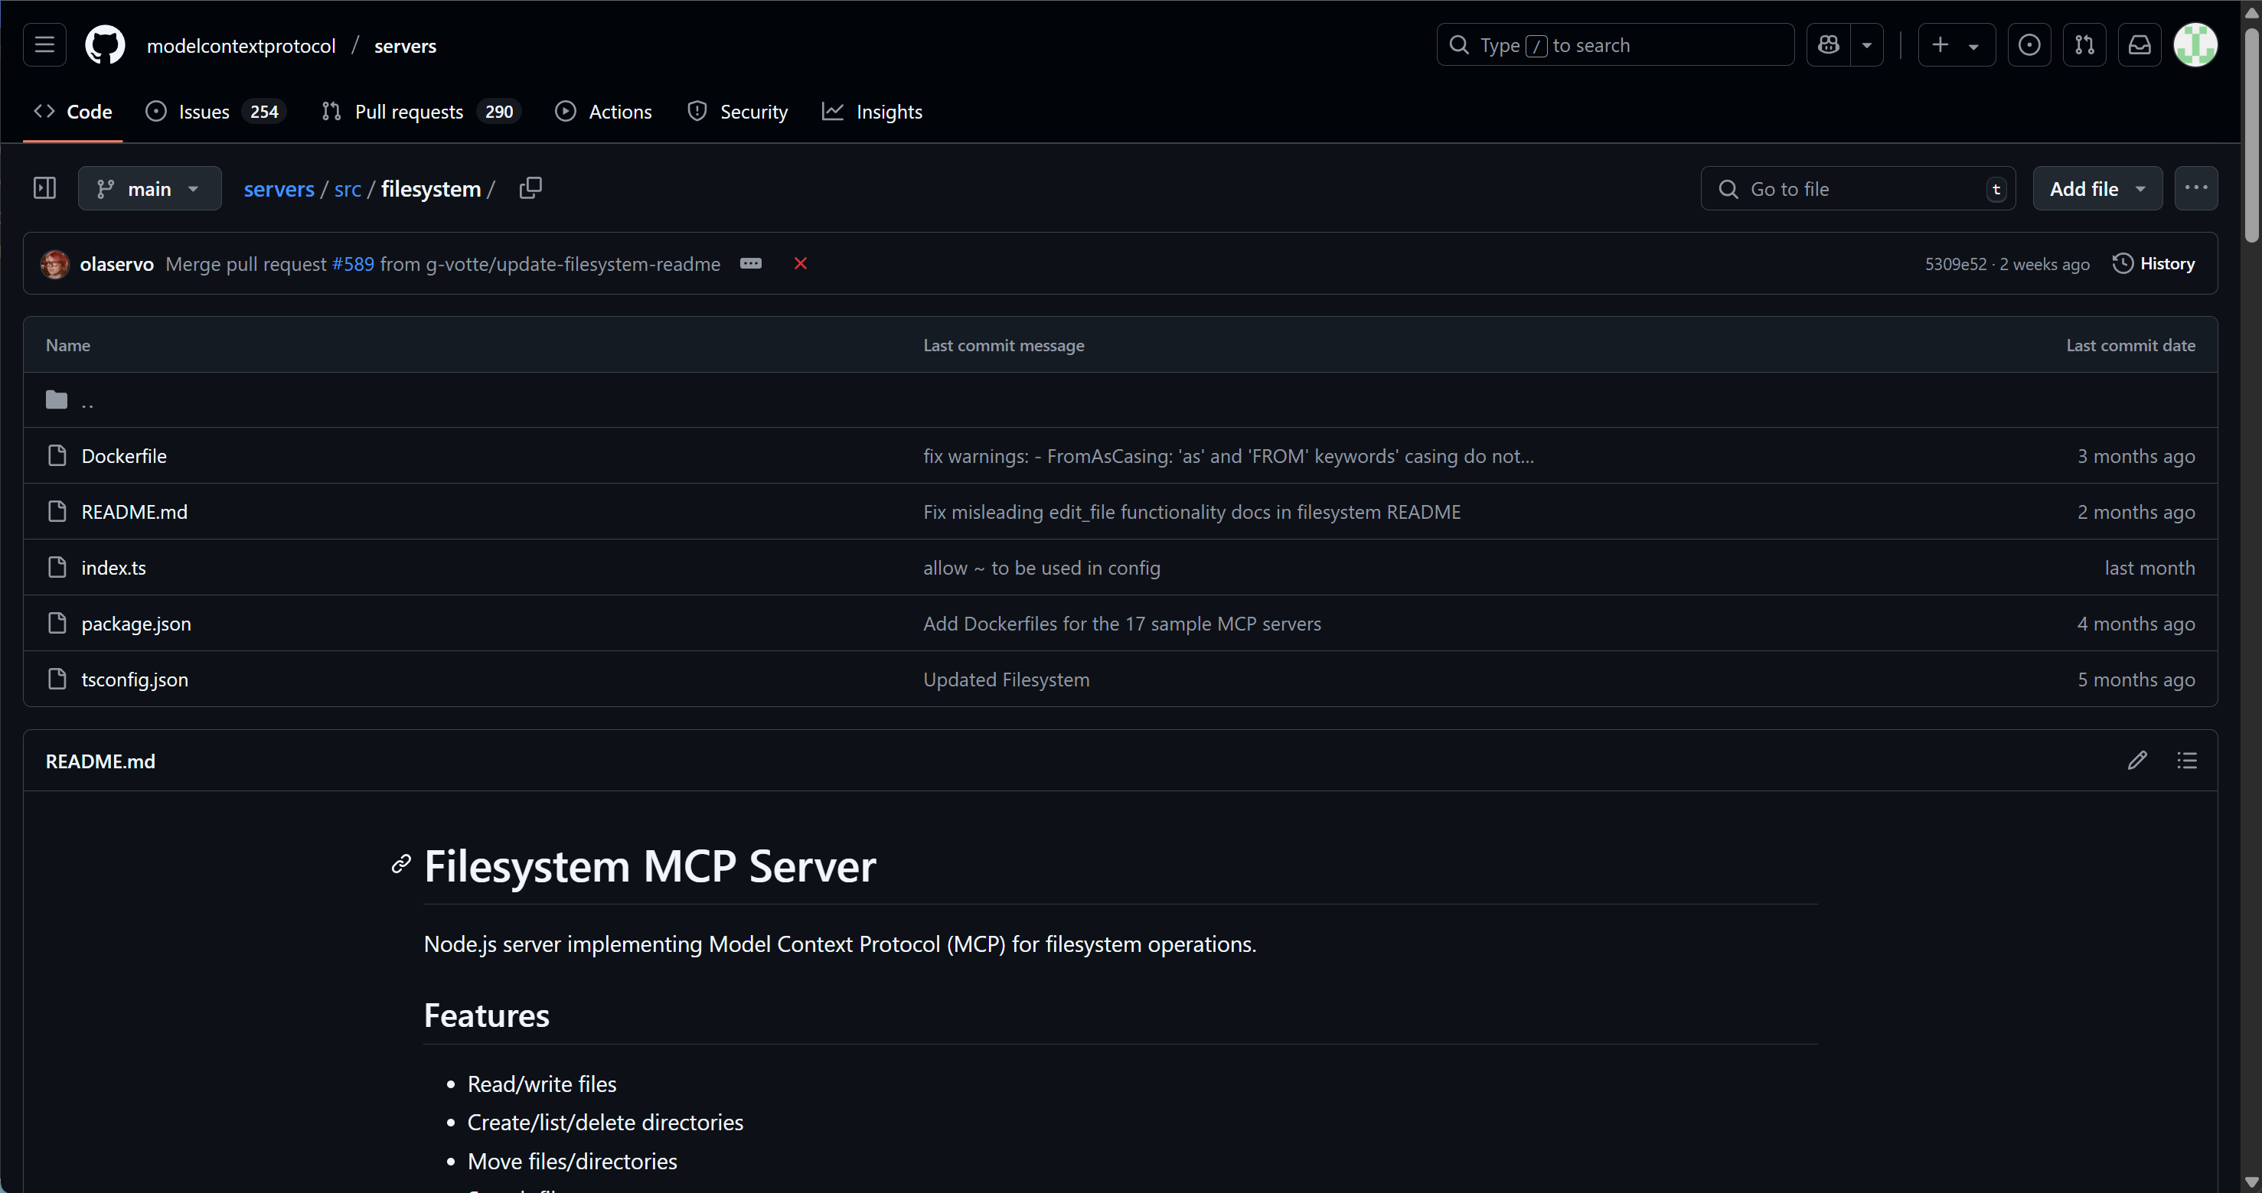This screenshot has width=2262, height=1193.
Task: Open the README outline list icon
Action: 2186,760
